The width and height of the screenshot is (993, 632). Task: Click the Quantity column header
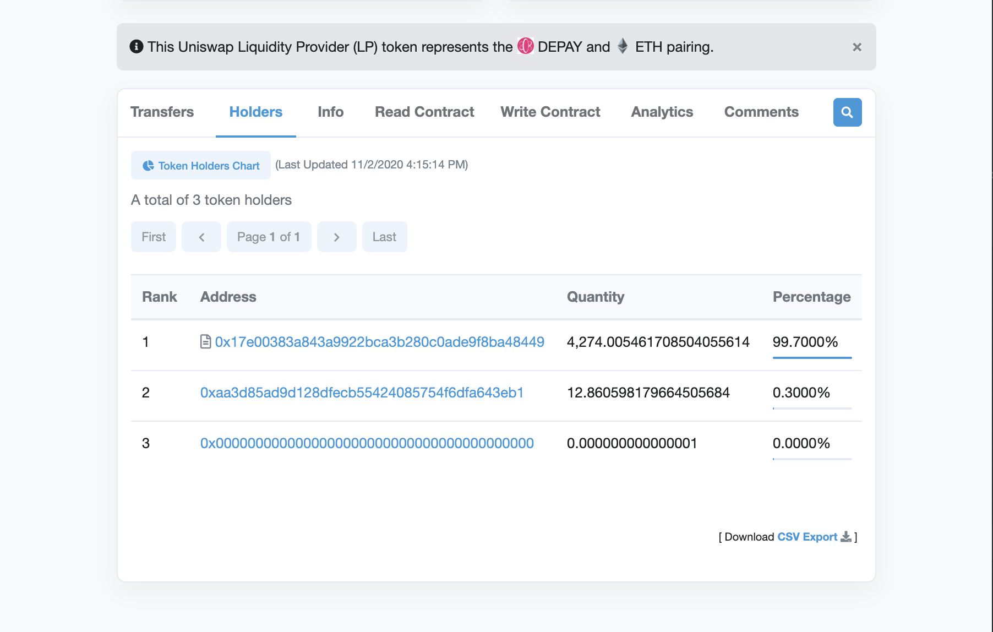point(596,297)
